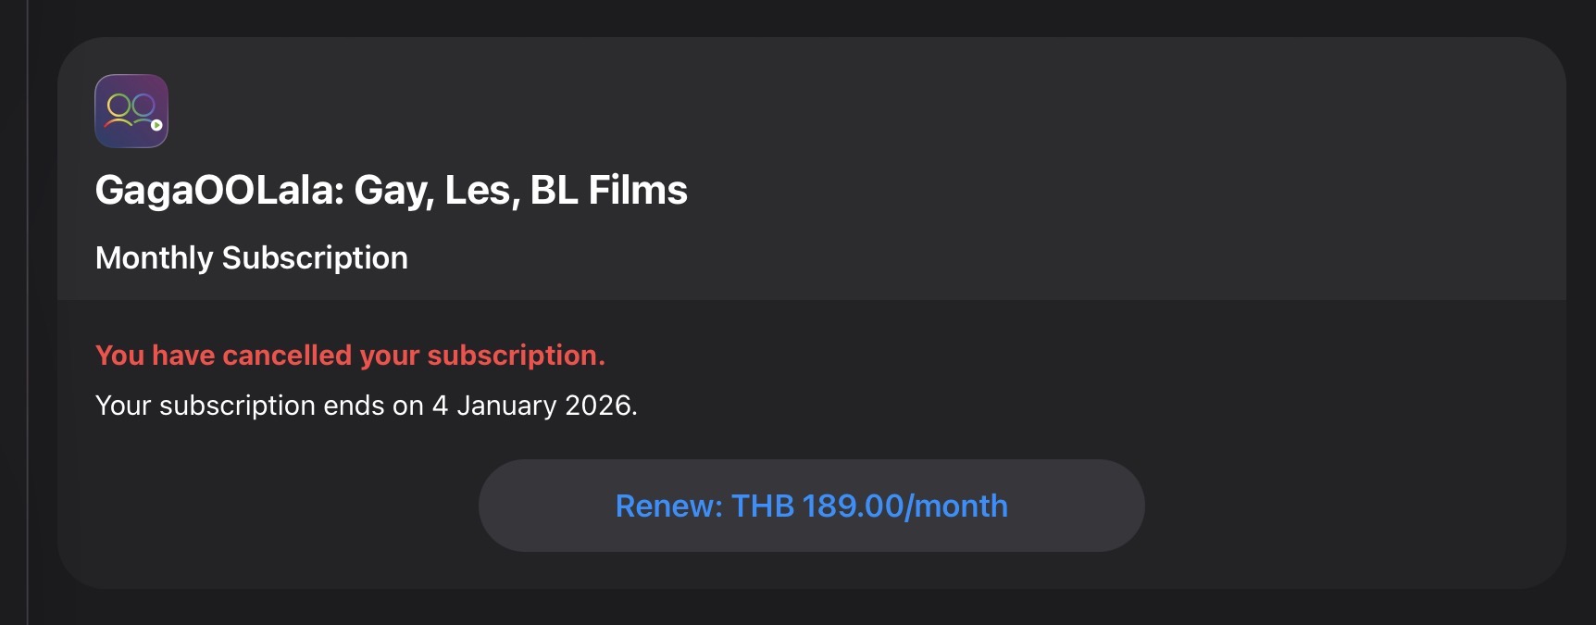The height and width of the screenshot is (625, 1596).
Task: Click the empty space right of the Renew button
Action: [x=1342, y=506]
